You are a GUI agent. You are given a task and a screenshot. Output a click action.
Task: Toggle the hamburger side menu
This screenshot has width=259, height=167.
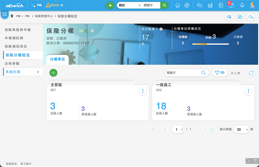[x=5, y=14]
